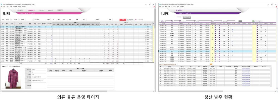Viewport: 278px width, 103px height.
Task: Toggle the empty checkbox at filter bar end
Action: (140, 20)
